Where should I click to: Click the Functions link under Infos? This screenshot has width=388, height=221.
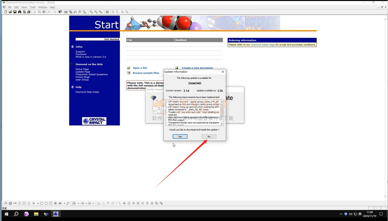click(x=81, y=54)
